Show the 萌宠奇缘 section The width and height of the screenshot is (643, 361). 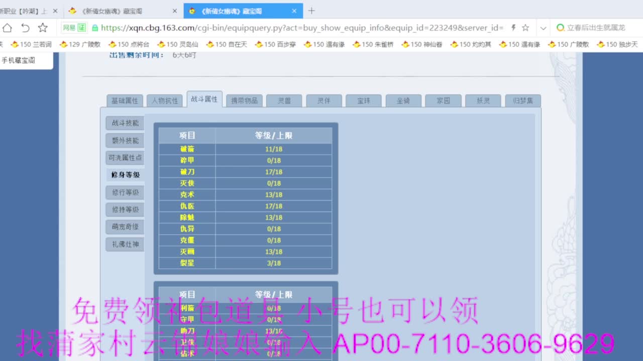tap(125, 227)
